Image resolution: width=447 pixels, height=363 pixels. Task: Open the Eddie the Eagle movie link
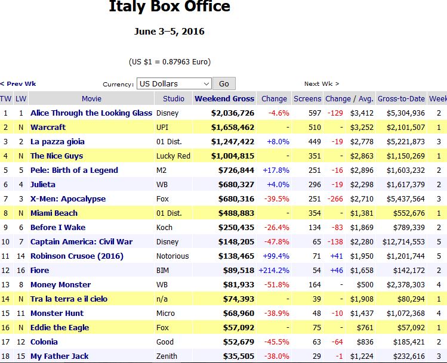click(60, 328)
